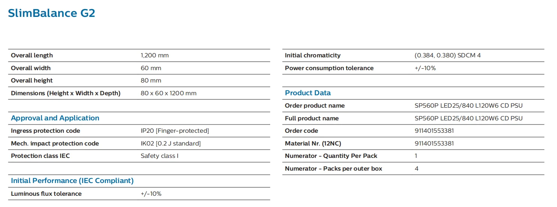Click Power consumption tolerance value +/-10%

(425, 68)
